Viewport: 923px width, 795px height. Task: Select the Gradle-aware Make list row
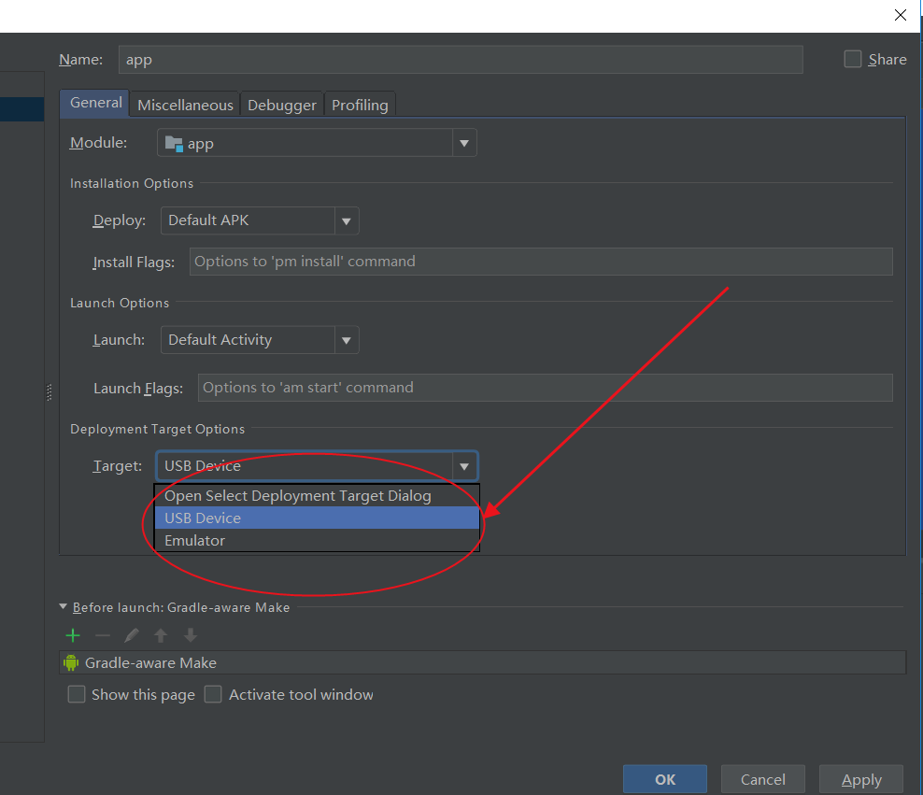coord(483,663)
